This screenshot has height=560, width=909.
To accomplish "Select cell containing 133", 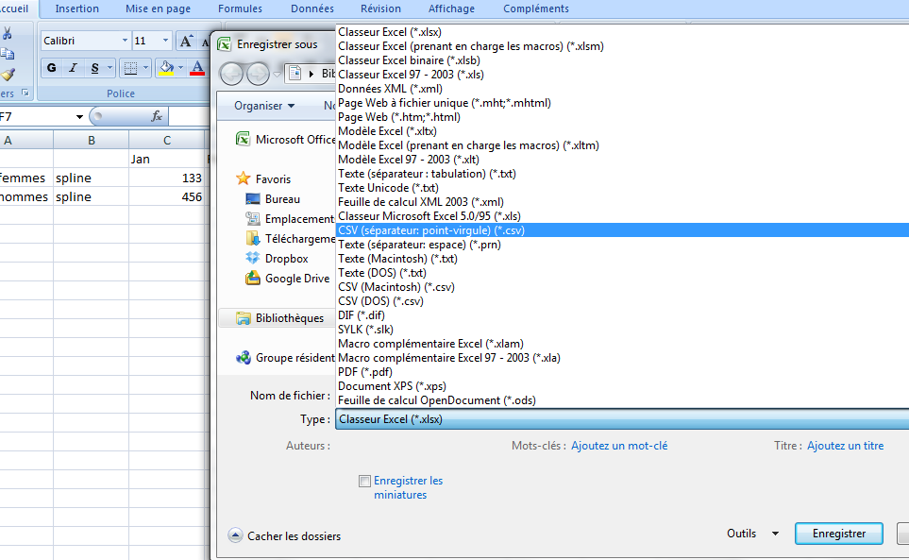I will click(x=167, y=178).
